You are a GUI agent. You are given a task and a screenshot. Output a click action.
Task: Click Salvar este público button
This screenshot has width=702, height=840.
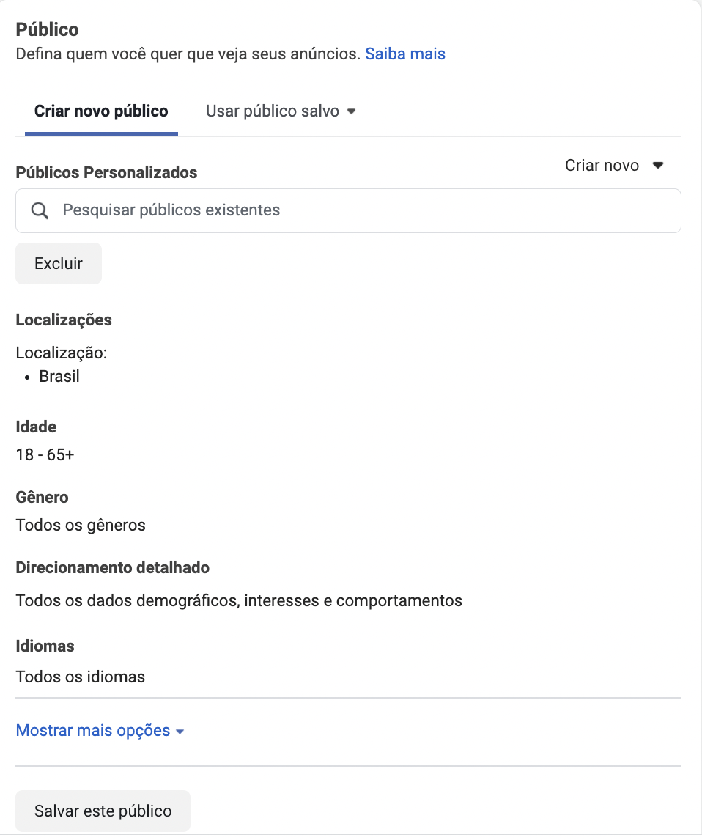(103, 811)
